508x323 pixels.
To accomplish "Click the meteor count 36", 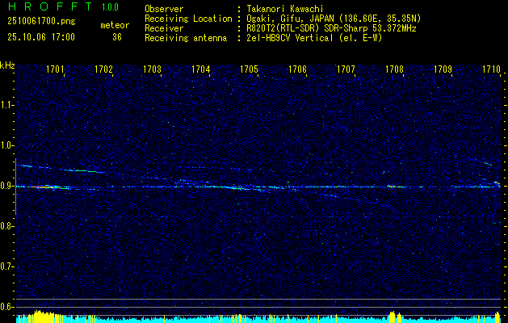I will click(x=117, y=37).
